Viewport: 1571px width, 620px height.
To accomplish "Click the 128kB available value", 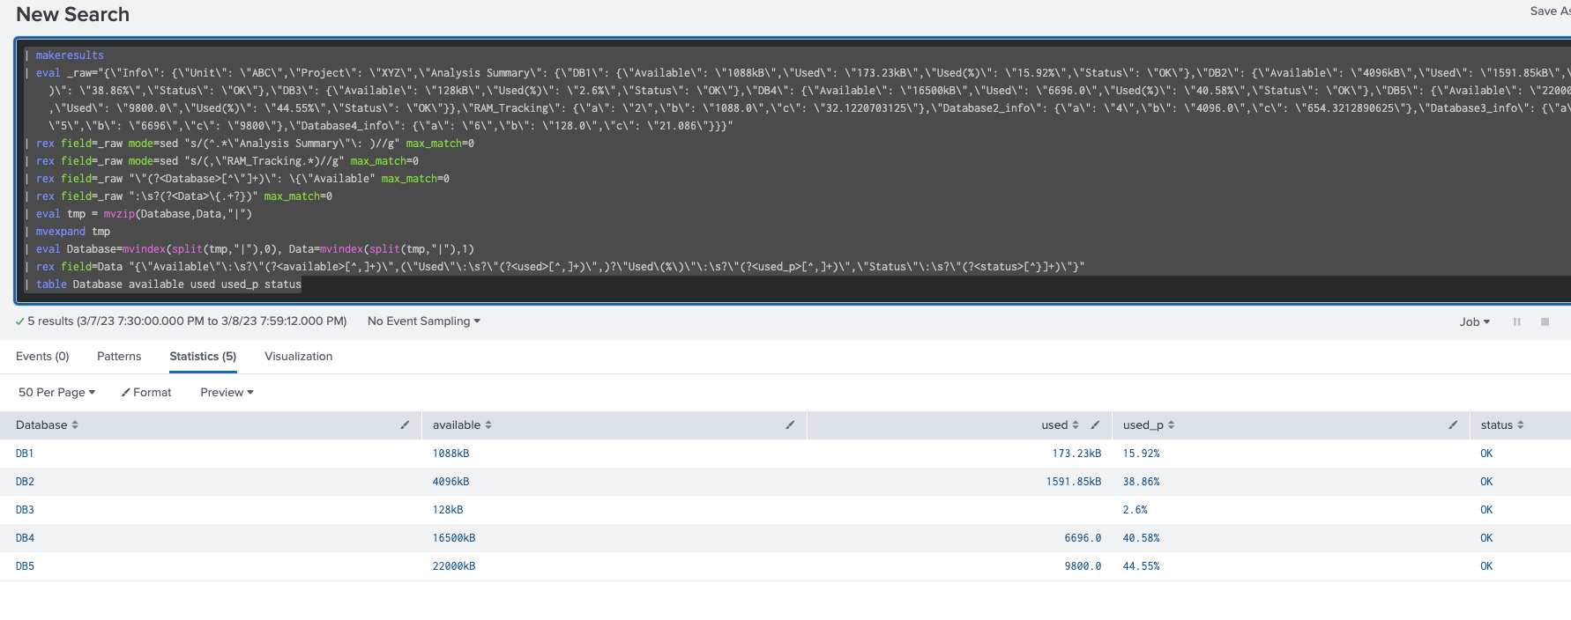I will (x=448, y=510).
